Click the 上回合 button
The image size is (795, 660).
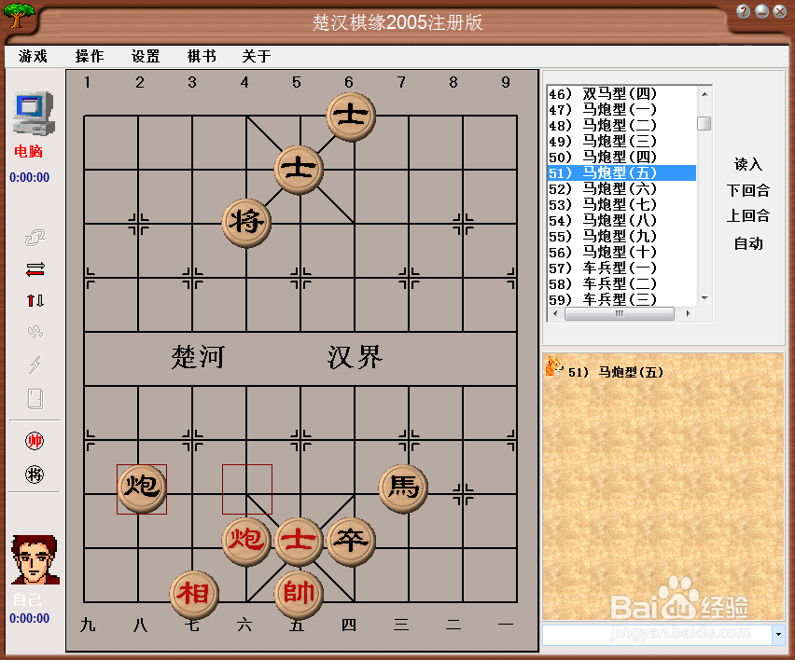(748, 216)
